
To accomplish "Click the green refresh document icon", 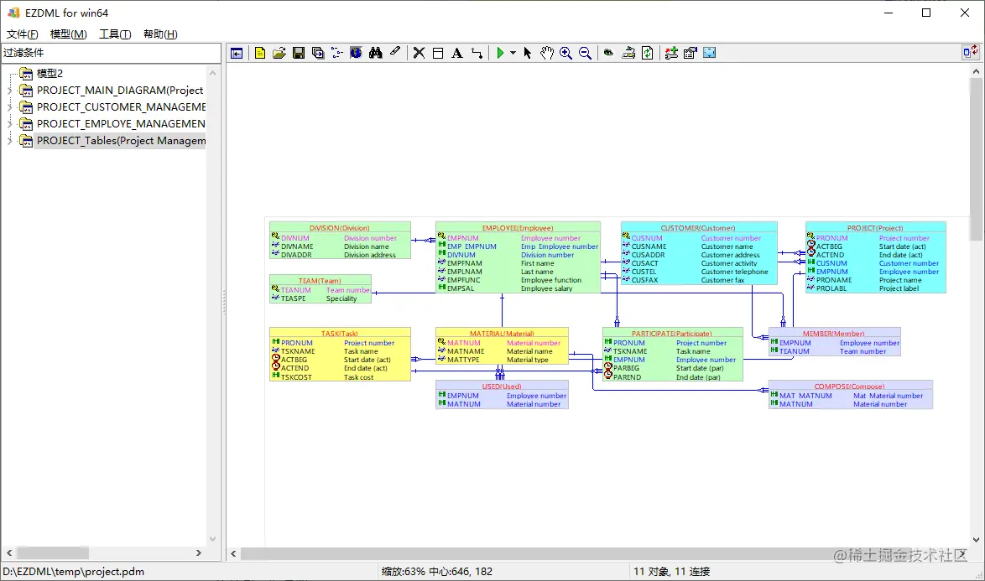I will click(648, 54).
